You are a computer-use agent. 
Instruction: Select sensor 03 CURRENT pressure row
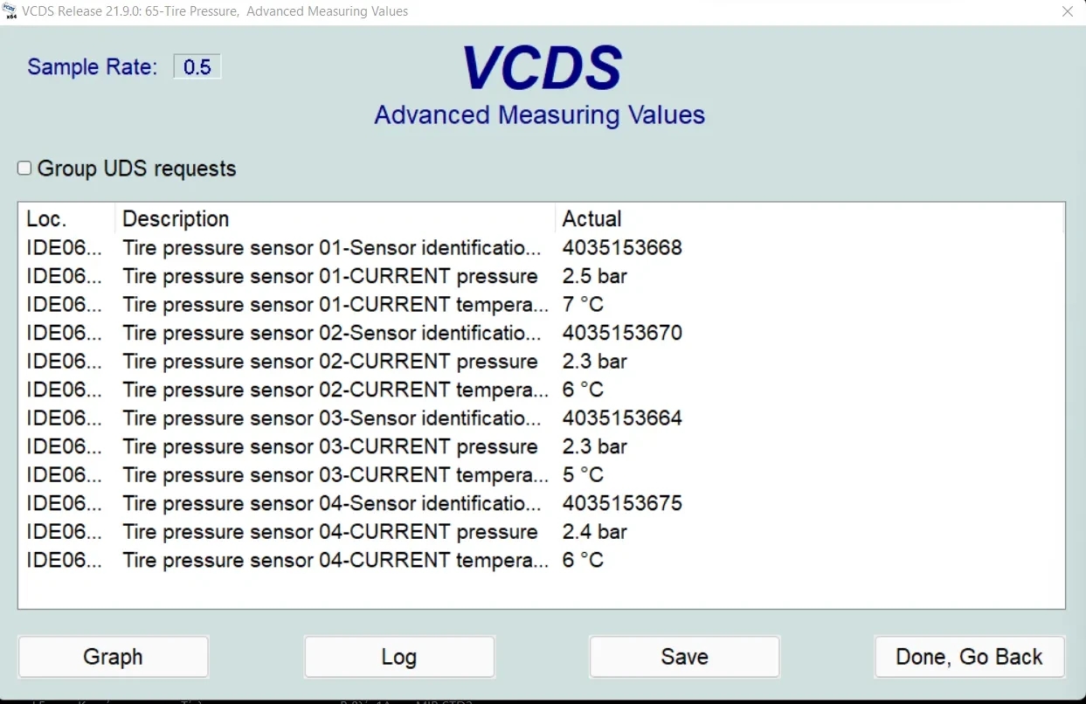click(x=541, y=446)
